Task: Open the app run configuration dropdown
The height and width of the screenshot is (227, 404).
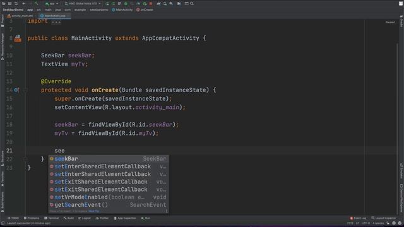Action: pyautogui.click(x=52, y=4)
